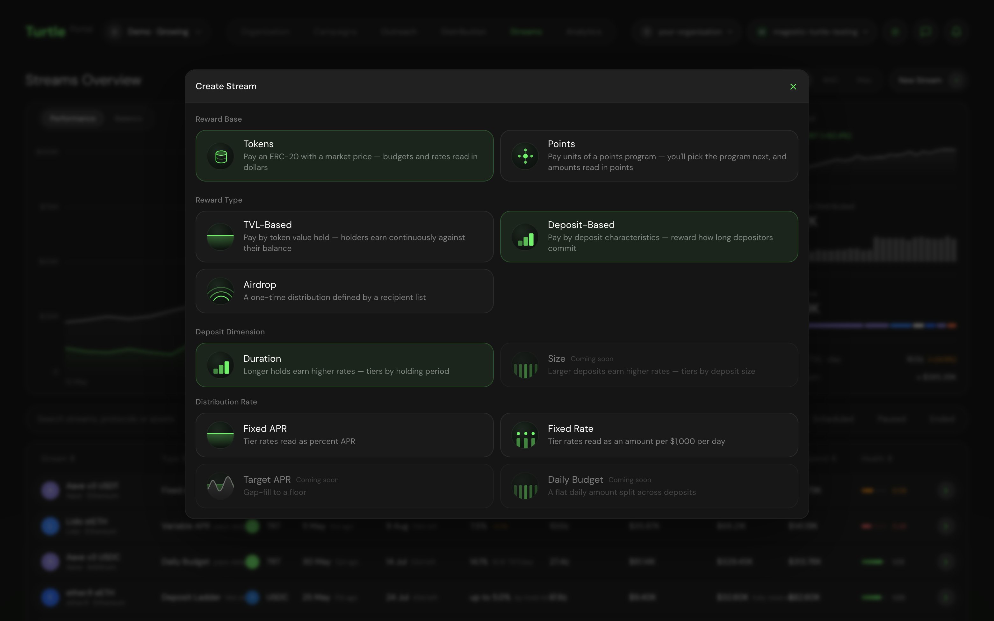Click the Airdrop concentric arcs icon

(220, 291)
